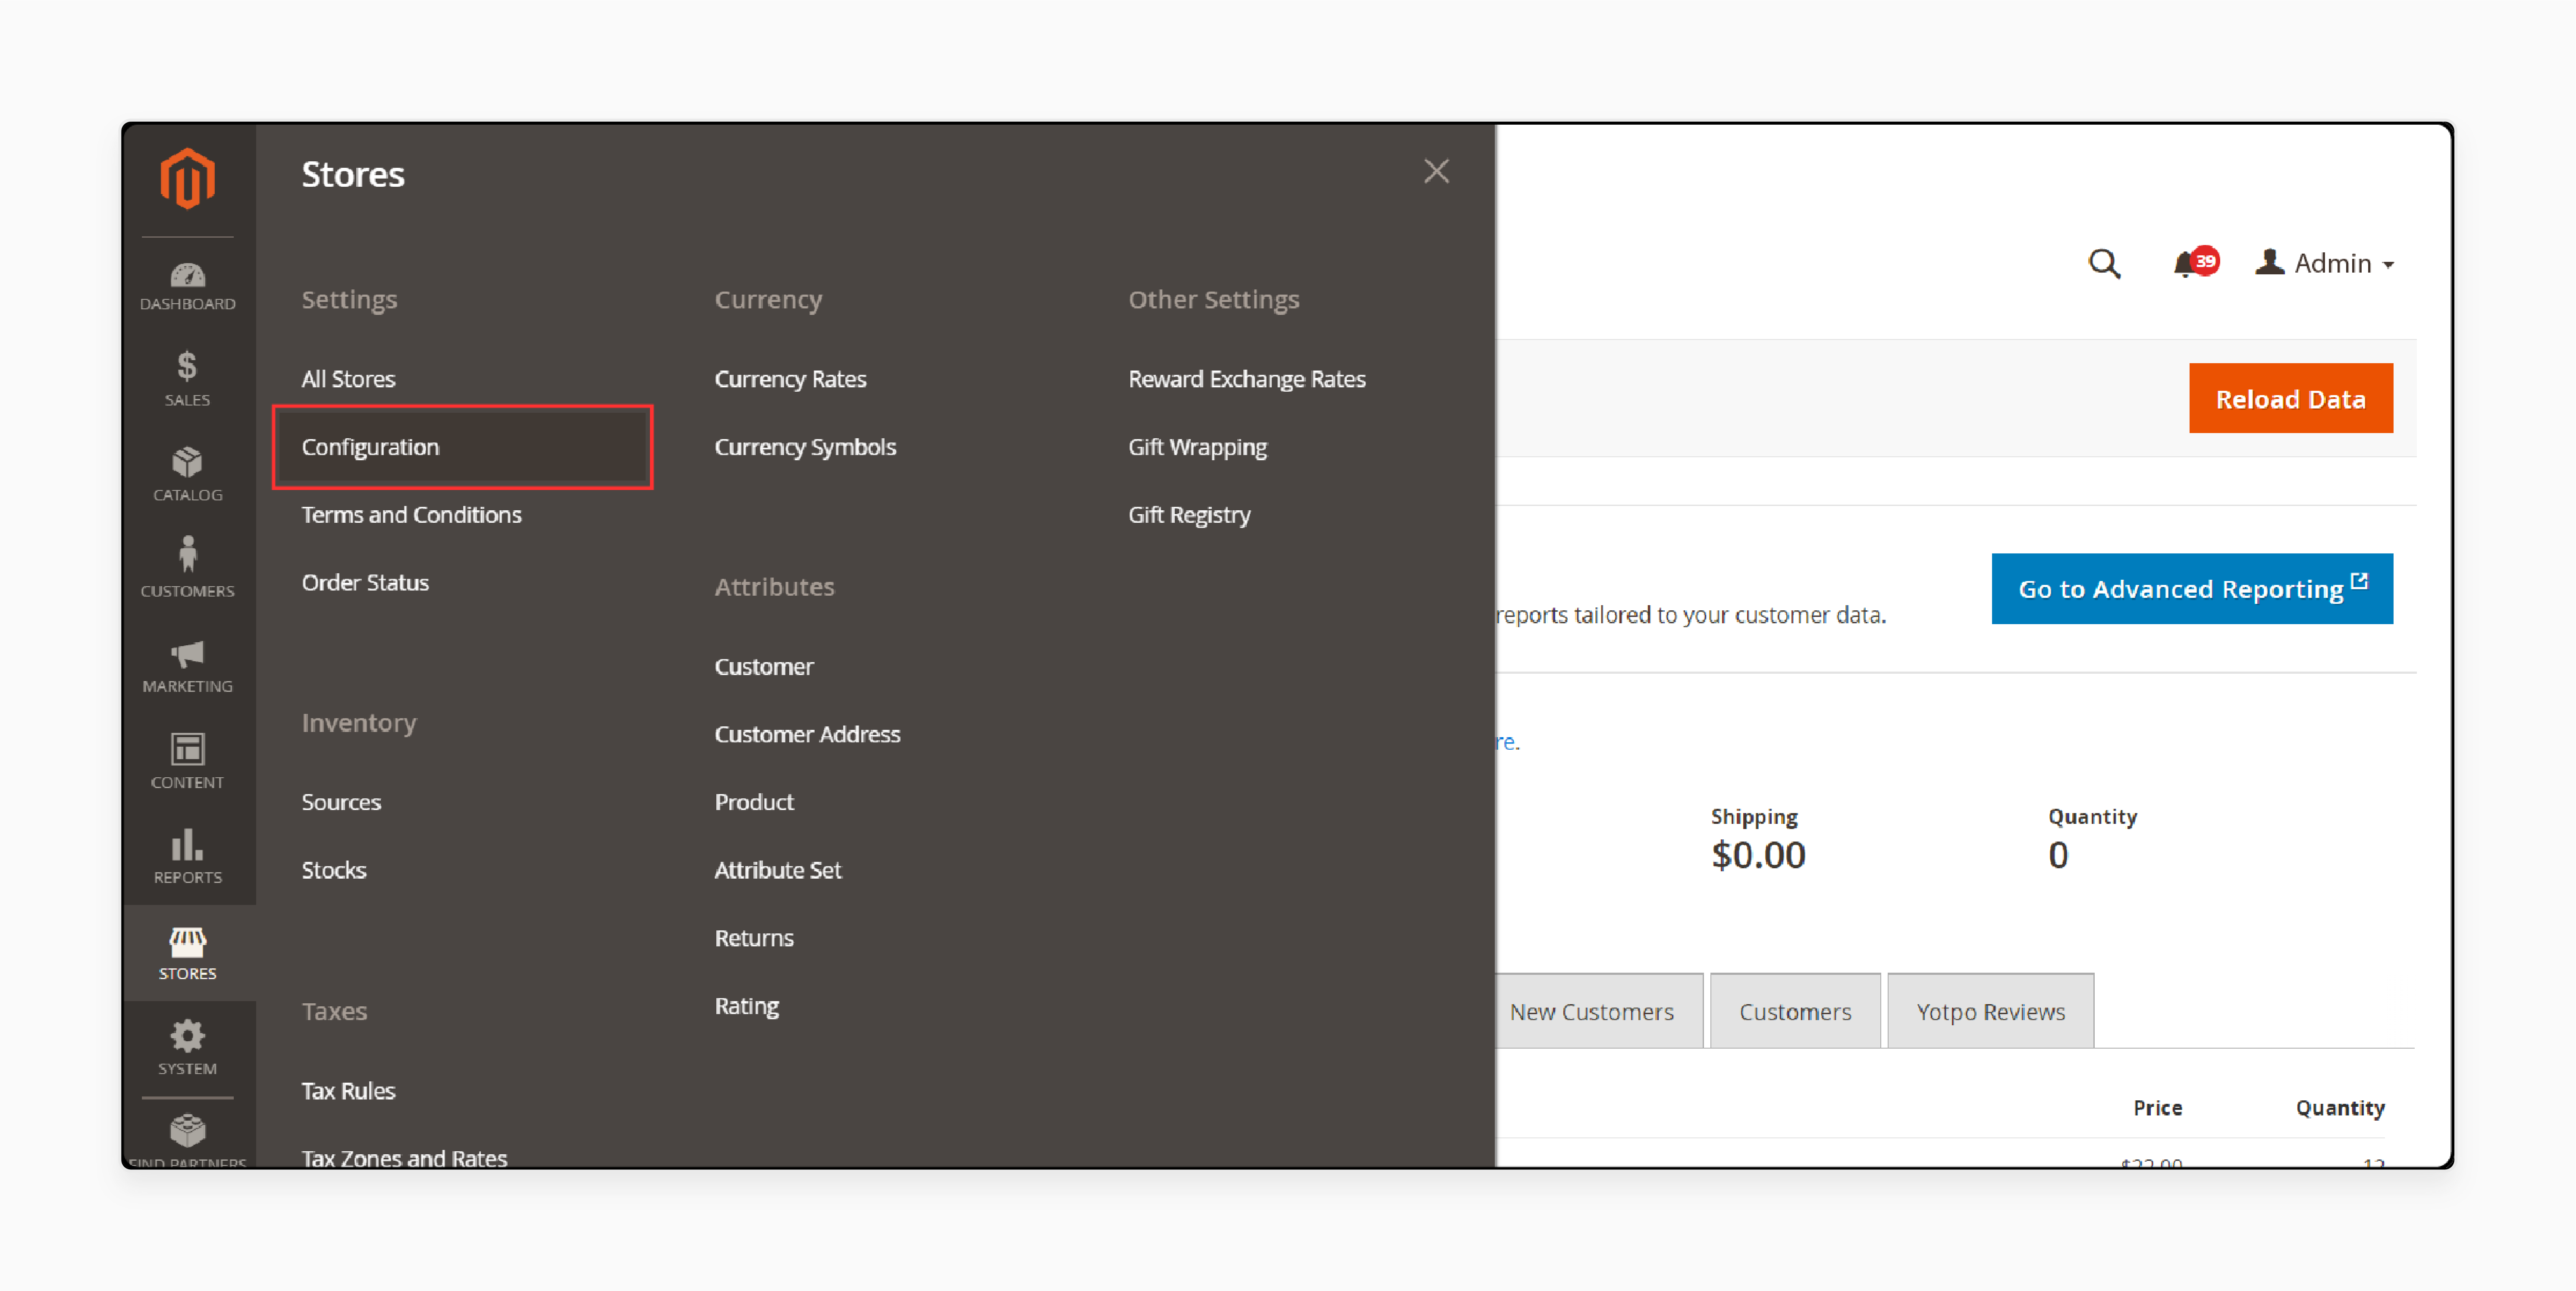
Task: Open Reward Exchange Rates
Action: 1247,379
